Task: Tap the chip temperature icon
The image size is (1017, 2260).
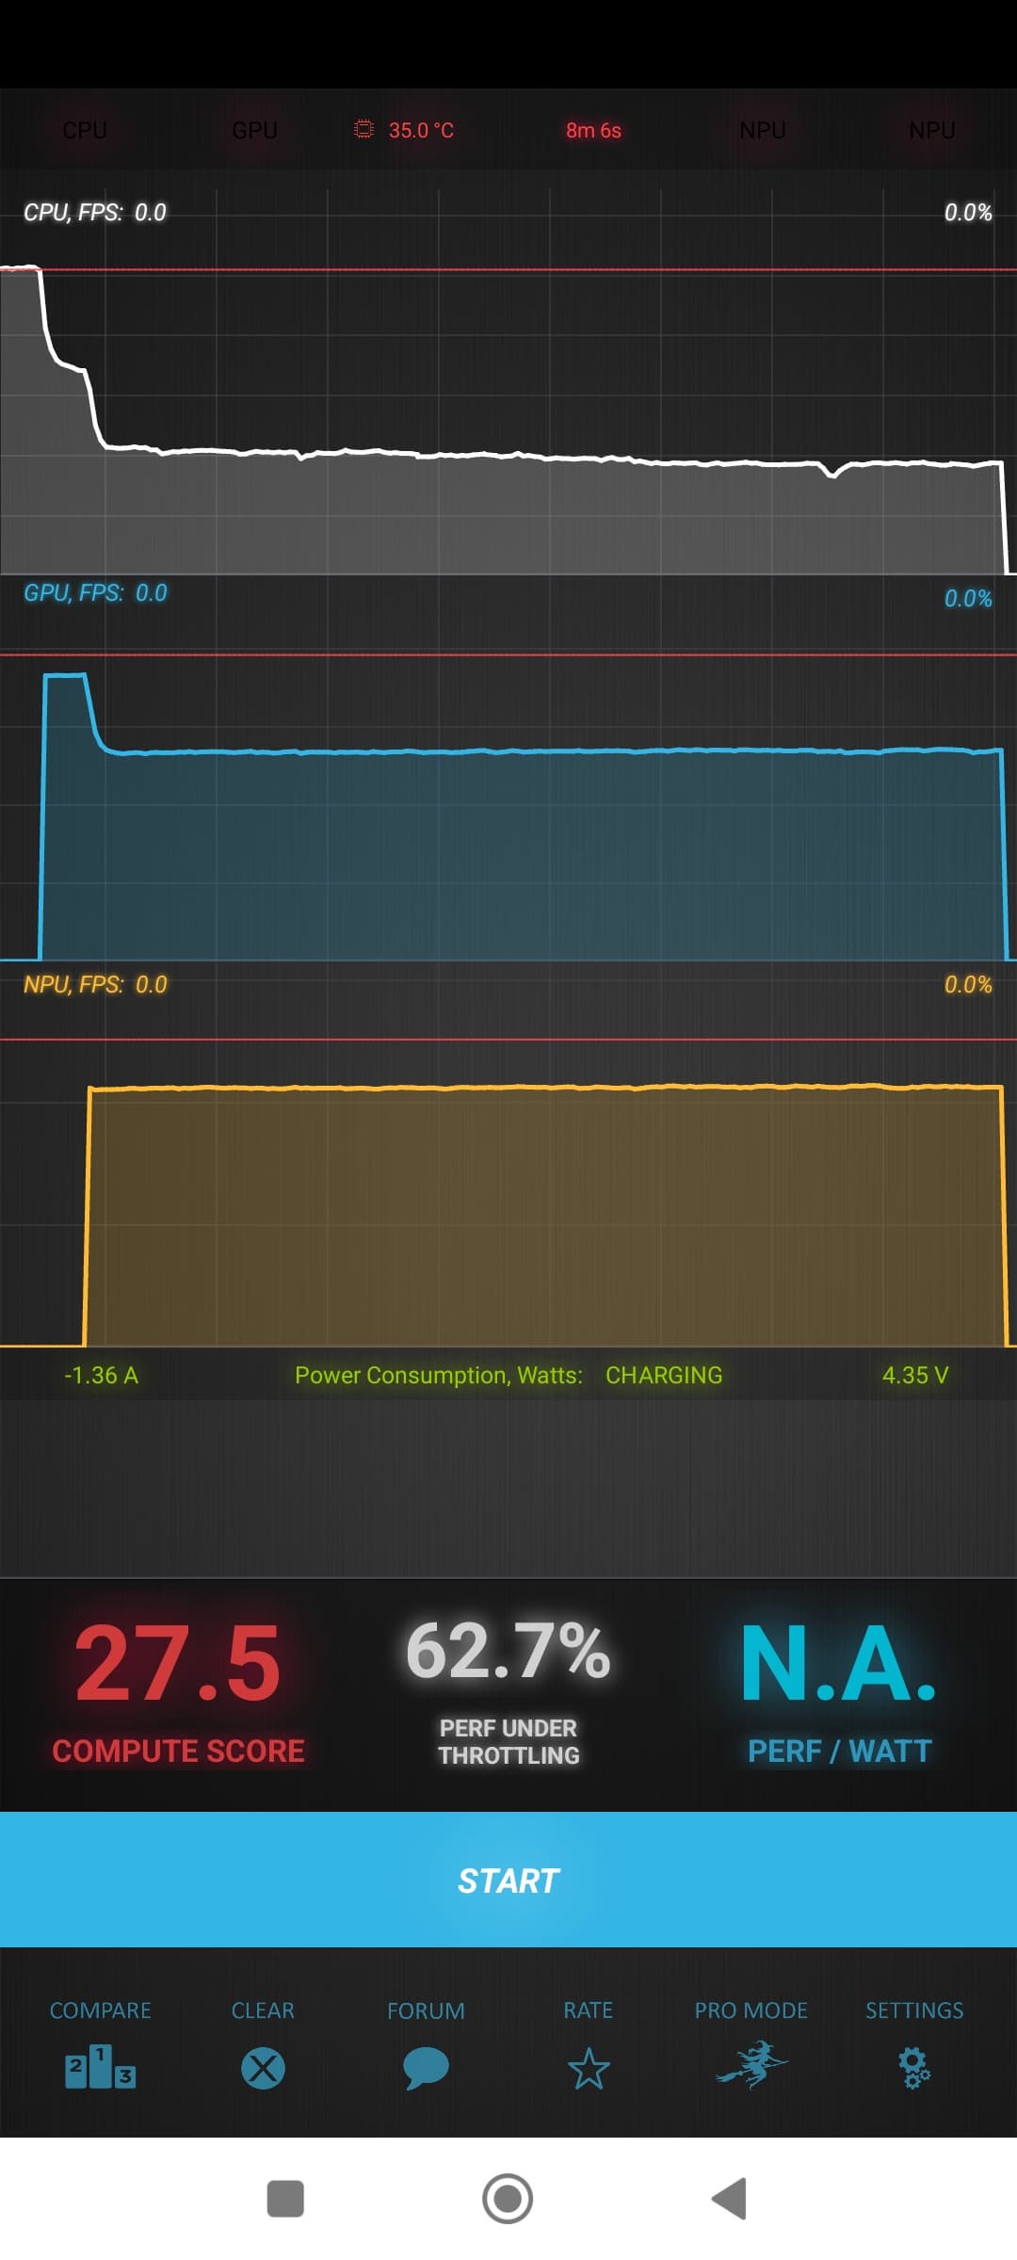Action: coord(363,129)
